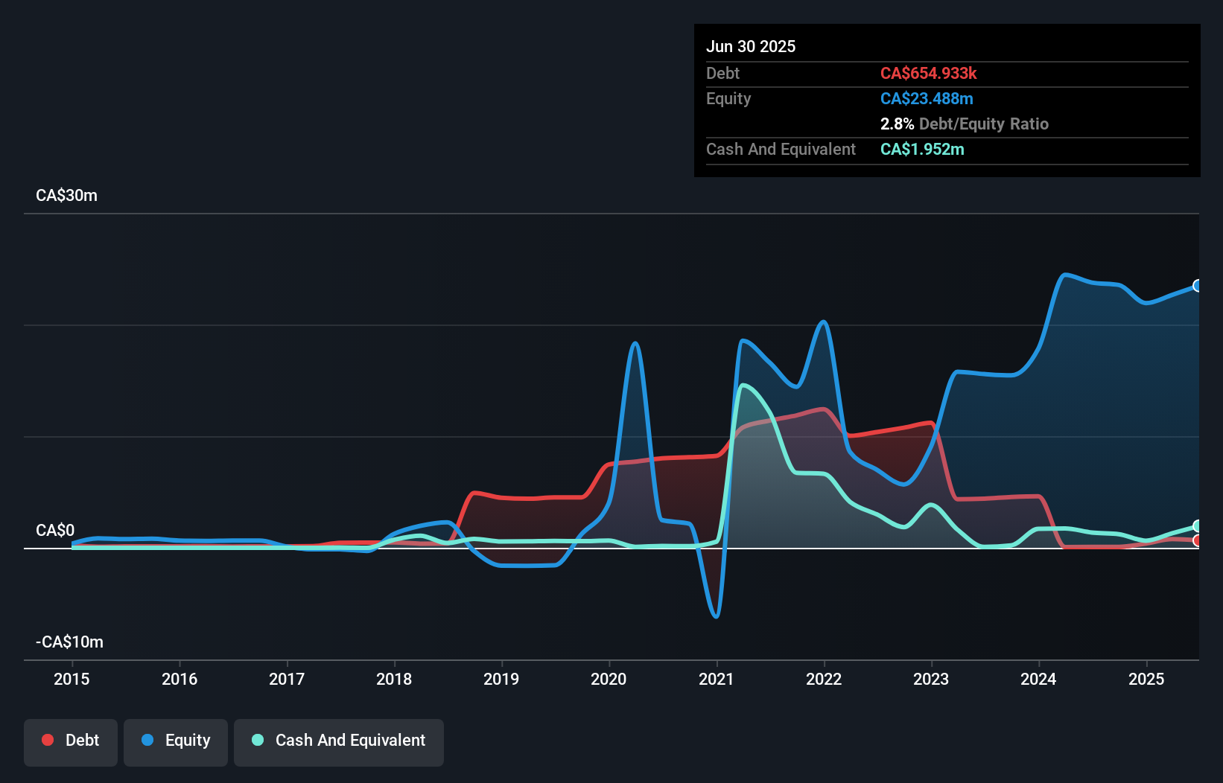Image resolution: width=1223 pixels, height=783 pixels.
Task: Click the Debt endpoint marker on the right
Action: click(x=1197, y=540)
